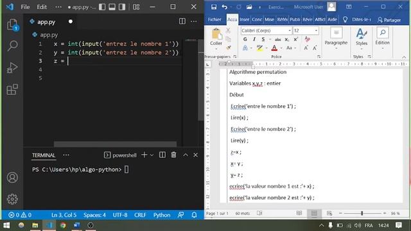Screen dimensions: 411x231
Task: Open the font size 12 dropdown
Action: [x=316, y=31]
